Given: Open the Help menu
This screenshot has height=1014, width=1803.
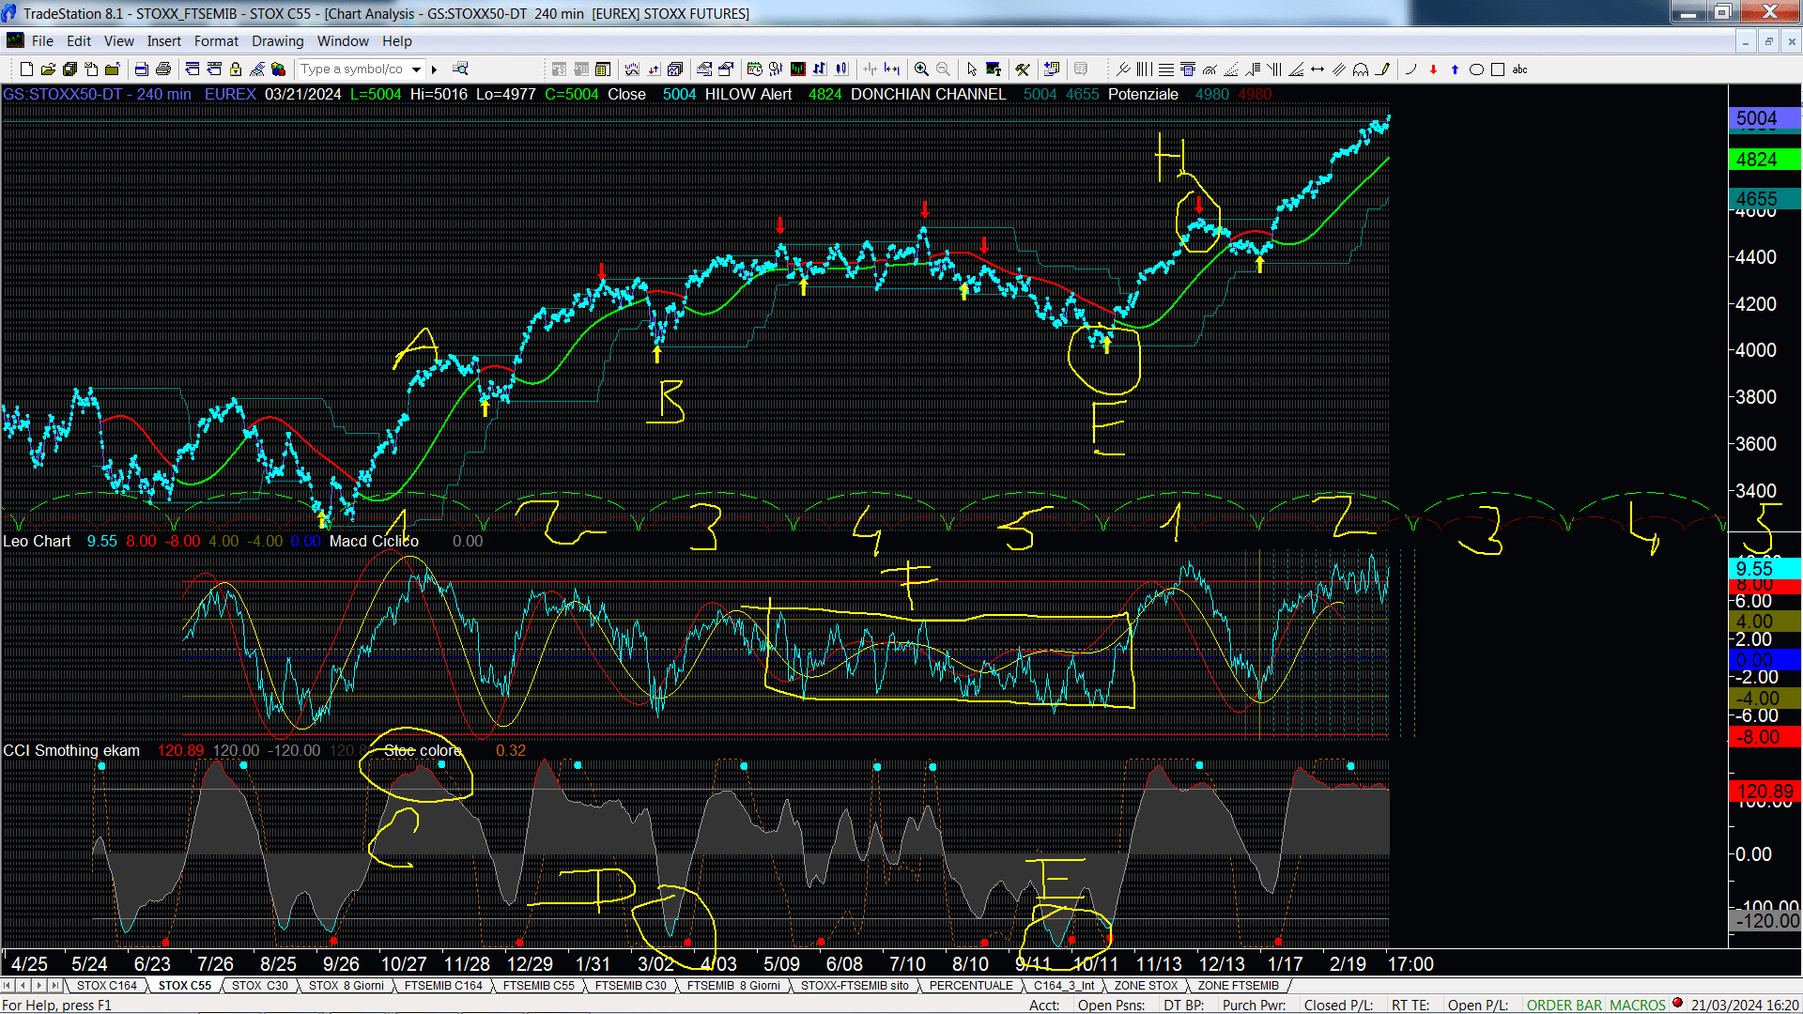Looking at the screenshot, I should pyautogui.click(x=397, y=41).
